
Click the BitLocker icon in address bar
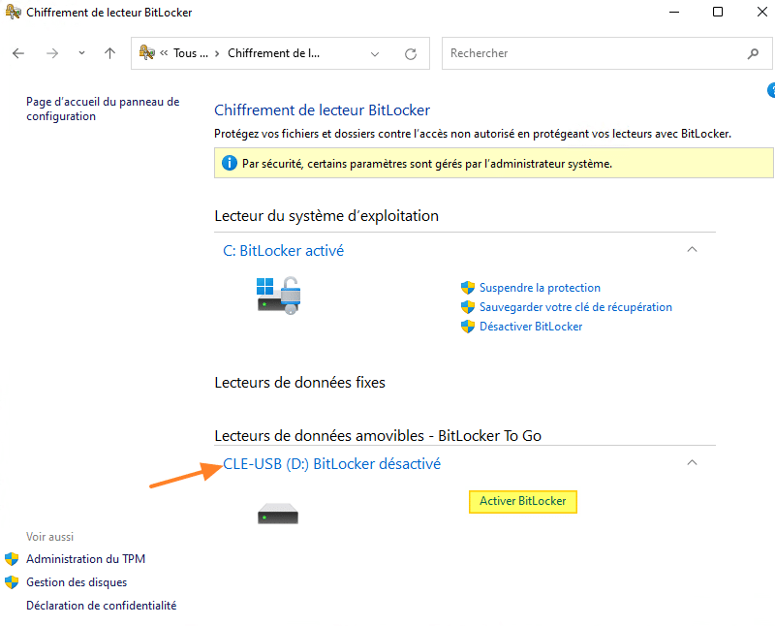point(147,52)
